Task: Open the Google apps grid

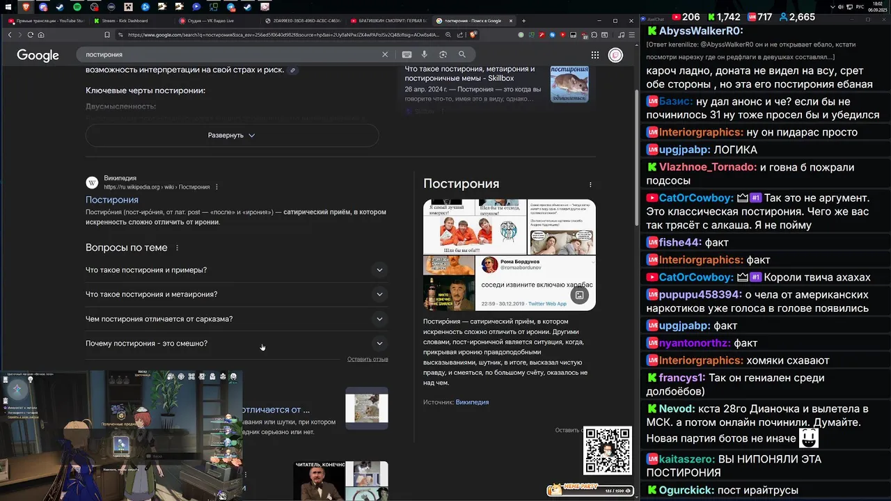Action: 595,55
